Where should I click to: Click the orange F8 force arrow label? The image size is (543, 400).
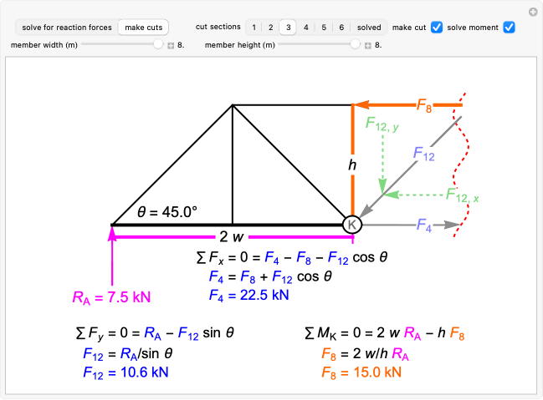[425, 105]
